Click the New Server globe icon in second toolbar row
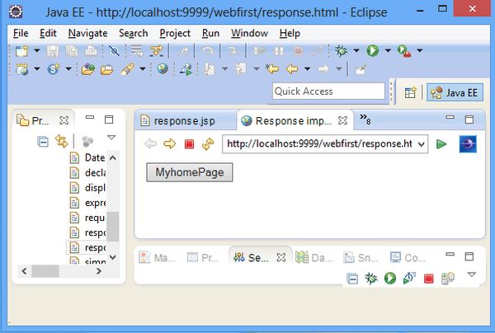Viewport: 495px width, 333px height. [22, 68]
